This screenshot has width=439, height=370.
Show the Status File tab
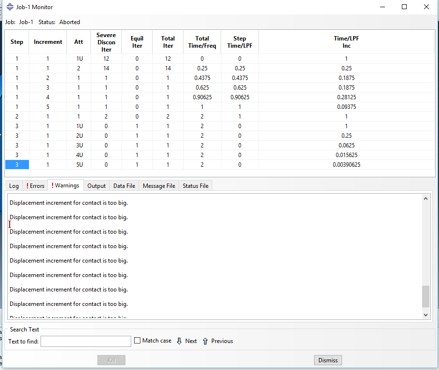point(195,186)
